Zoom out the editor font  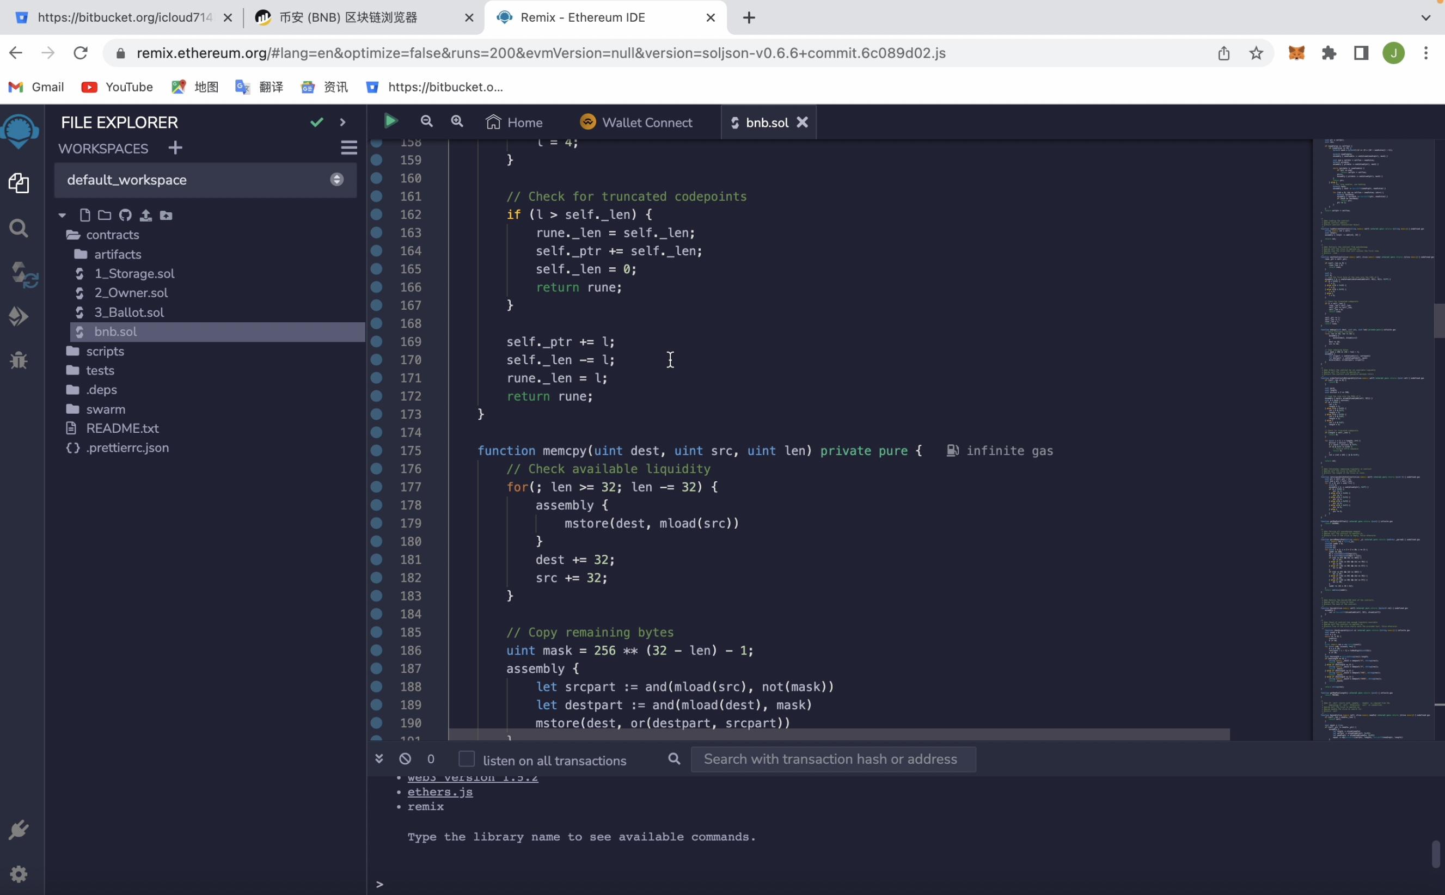pyautogui.click(x=426, y=121)
